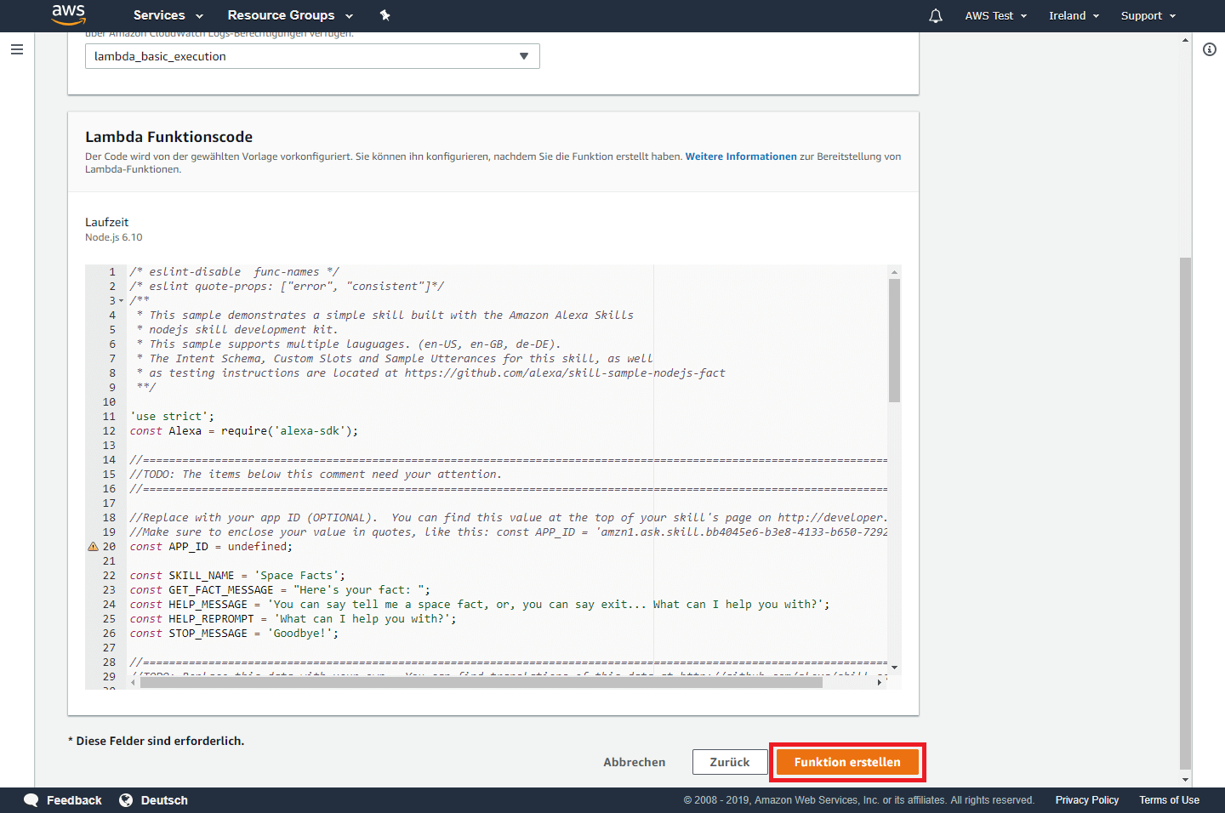Click the SKILL_NAME 'Space Facts' line
1225x813 pixels.
(237, 576)
